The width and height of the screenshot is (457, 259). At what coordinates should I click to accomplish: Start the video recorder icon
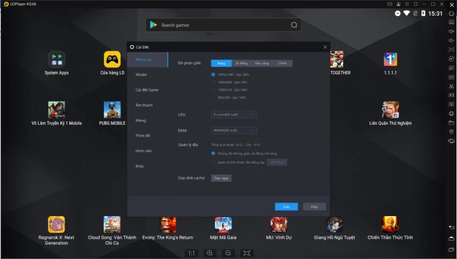pyautogui.click(x=451, y=95)
